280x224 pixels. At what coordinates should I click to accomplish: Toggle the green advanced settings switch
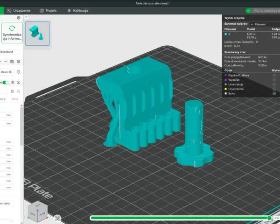pos(6,83)
